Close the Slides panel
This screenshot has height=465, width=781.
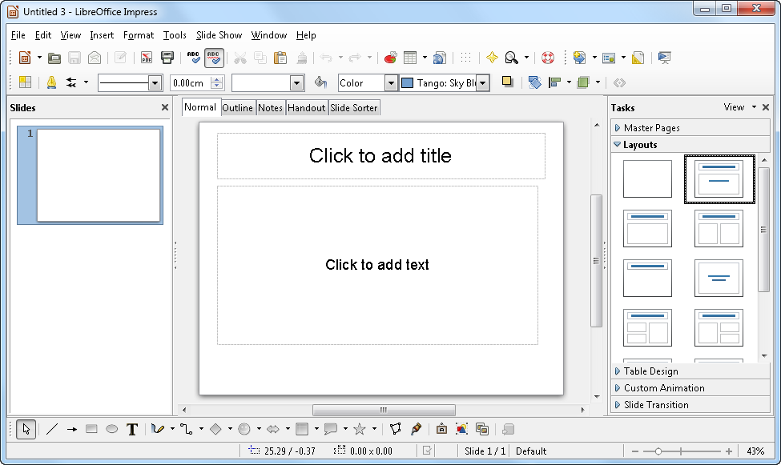165,107
